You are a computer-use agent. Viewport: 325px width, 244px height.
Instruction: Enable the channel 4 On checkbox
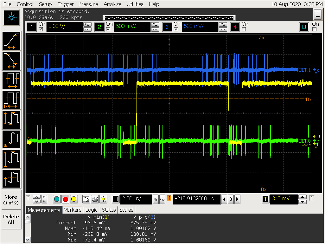click(x=244, y=29)
